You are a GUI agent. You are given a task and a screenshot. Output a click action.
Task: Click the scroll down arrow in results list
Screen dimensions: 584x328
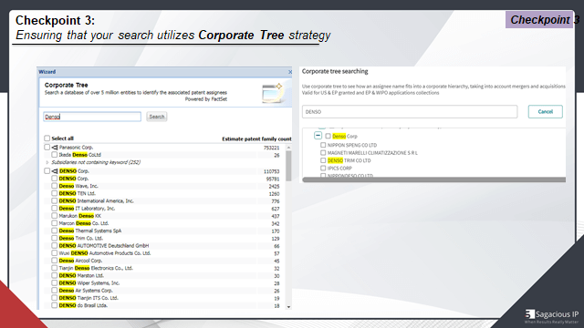[x=288, y=307]
